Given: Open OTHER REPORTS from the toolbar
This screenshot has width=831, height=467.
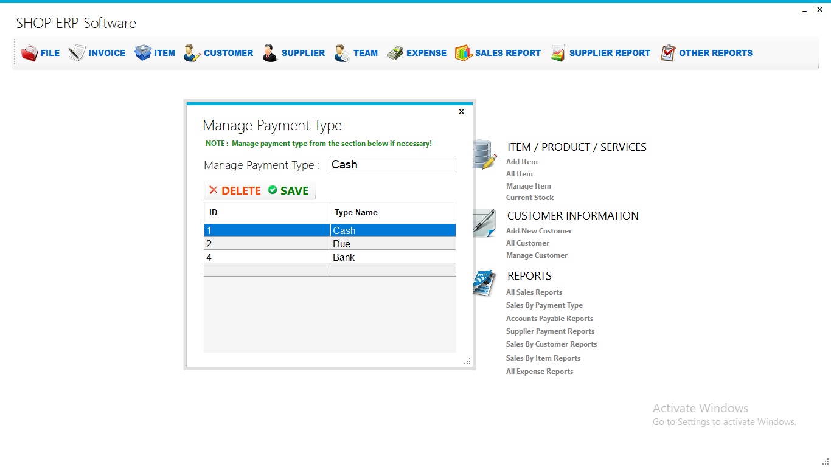Looking at the screenshot, I should point(667,52).
